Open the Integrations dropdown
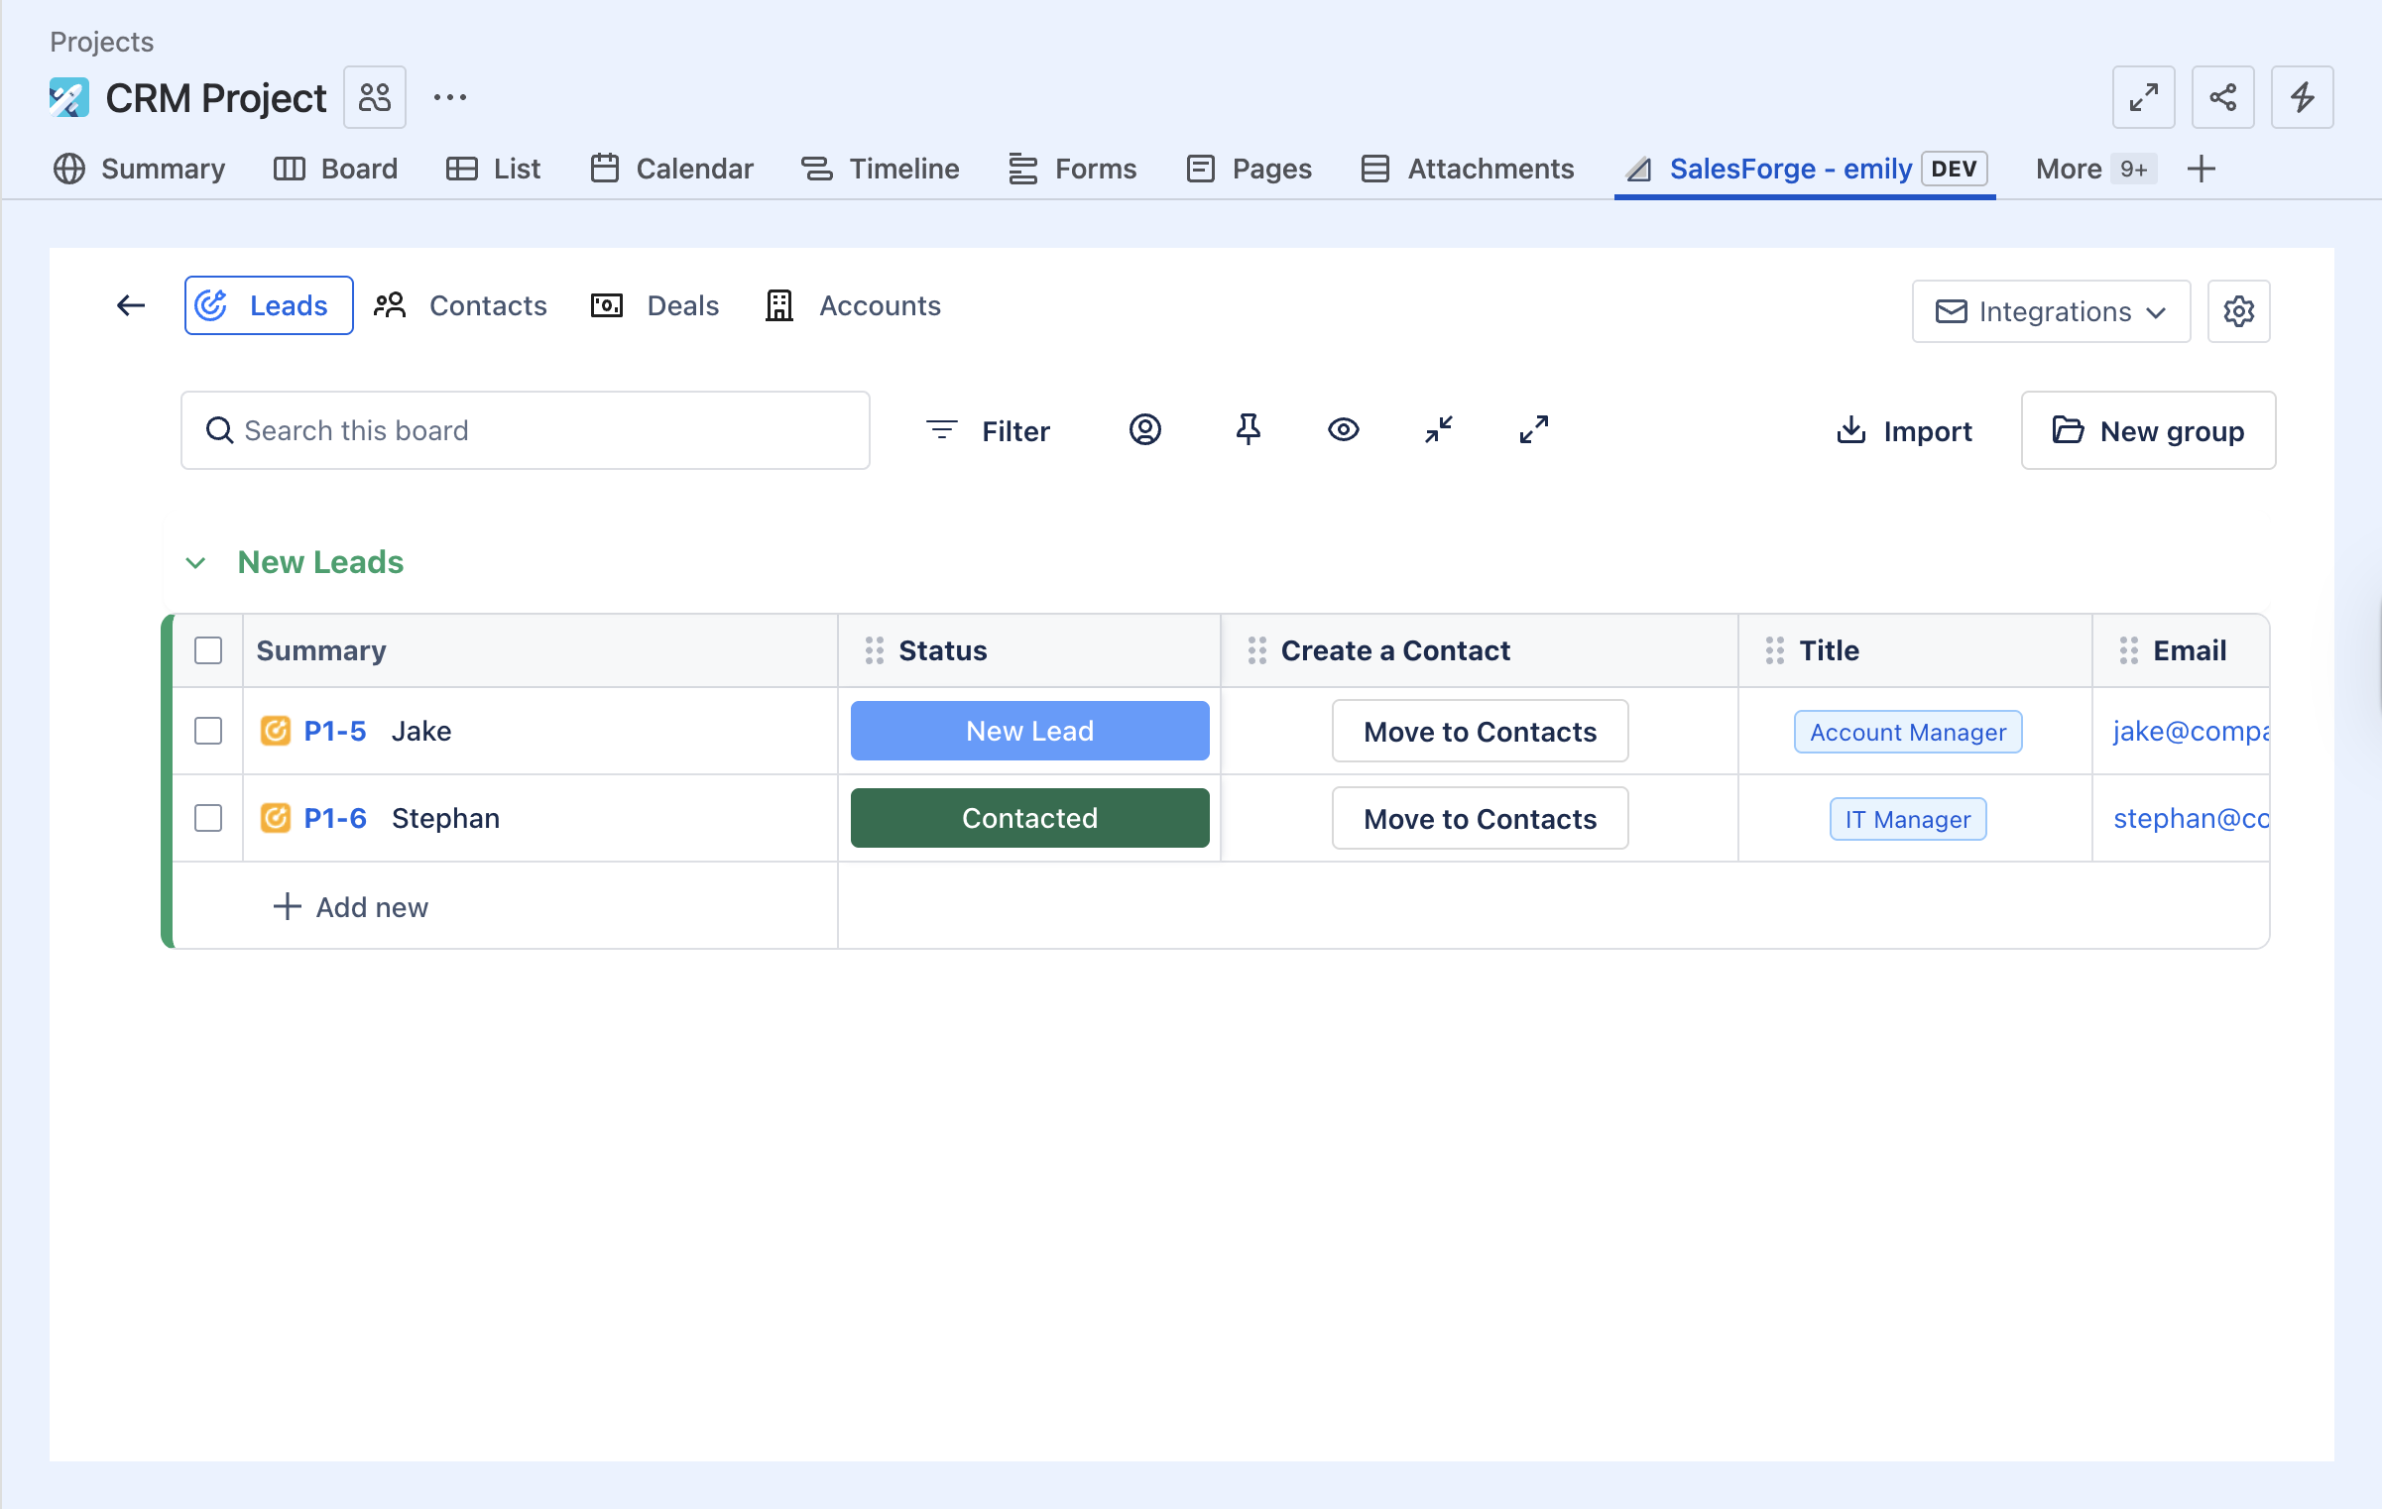The image size is (2382, 1509). (2051, 311)
